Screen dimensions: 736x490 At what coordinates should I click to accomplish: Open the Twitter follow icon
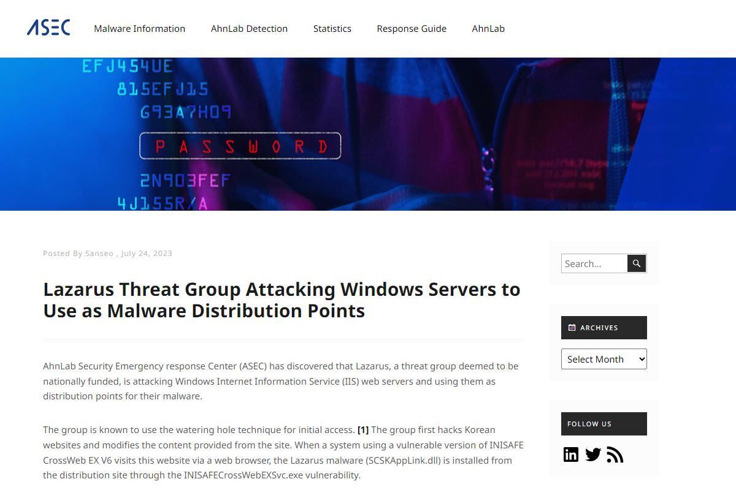tap(592, 454)
